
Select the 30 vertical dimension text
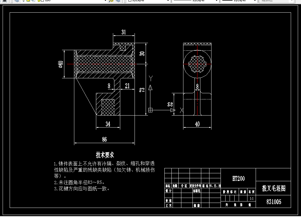[142, 53]
